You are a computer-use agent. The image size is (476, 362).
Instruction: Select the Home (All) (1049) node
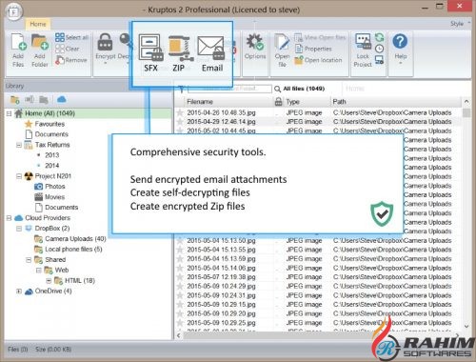coord(50,113)
